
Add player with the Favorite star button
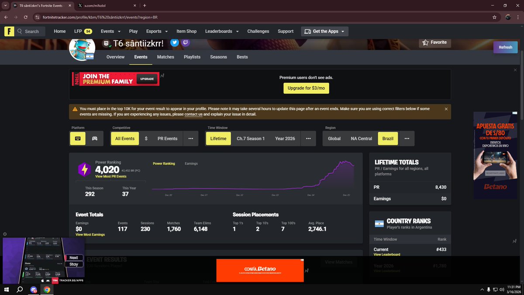pos(435,42)
